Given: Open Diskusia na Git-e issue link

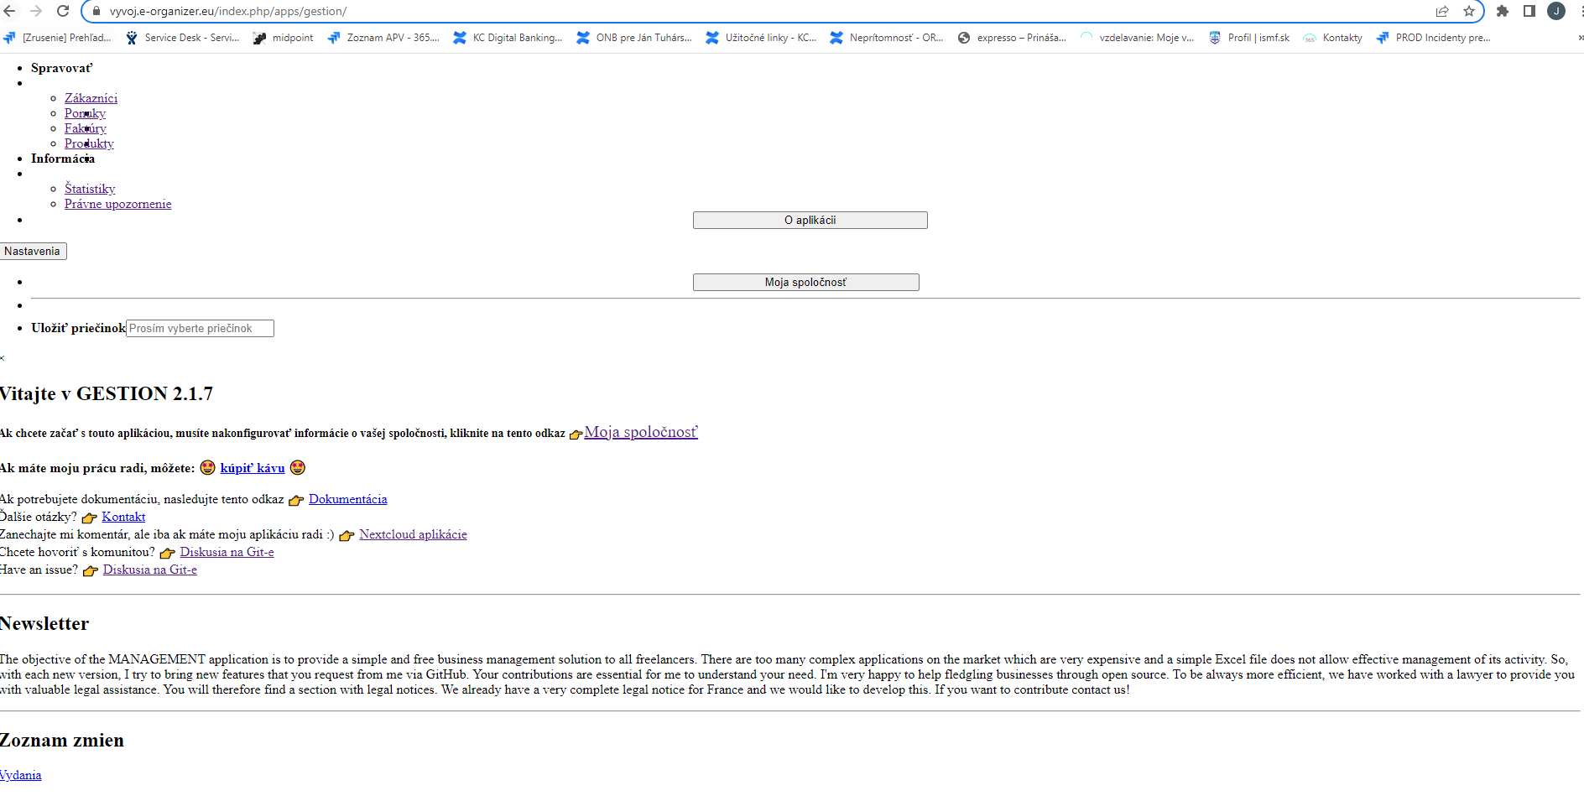Looking at the screenshot, I should (150, 570).
